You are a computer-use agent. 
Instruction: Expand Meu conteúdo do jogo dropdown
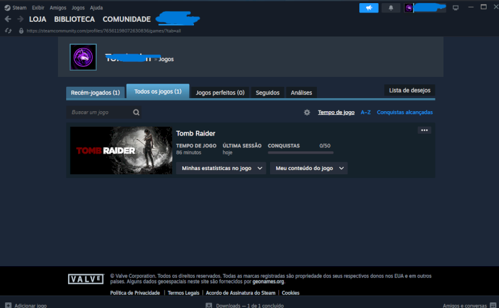309,168
